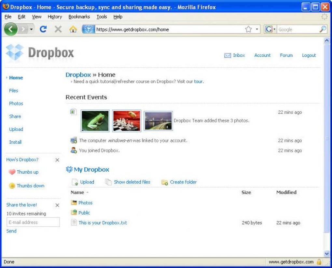
Task: Open the night city road photo thumbnail
Action: coord(158,121)
